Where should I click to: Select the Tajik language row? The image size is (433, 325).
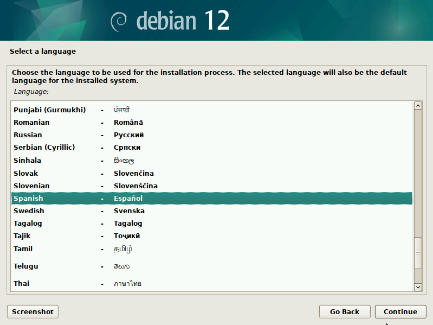tap(22, 236)
